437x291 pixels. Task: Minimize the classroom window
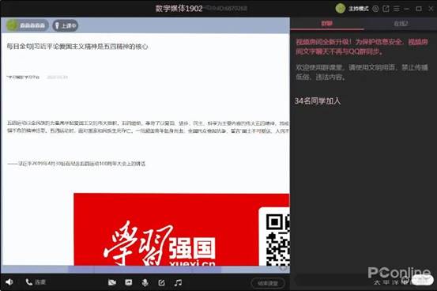tap(407, 9)
